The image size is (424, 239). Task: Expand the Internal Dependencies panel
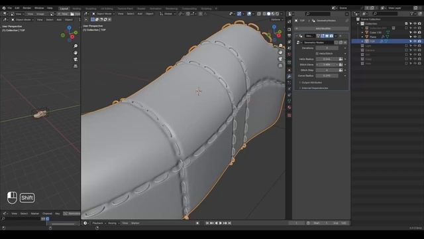pos(315,88)
